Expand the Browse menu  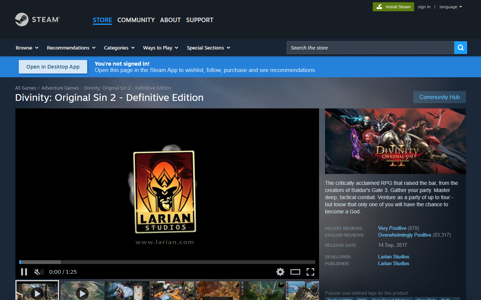click(x=27, y=48)
